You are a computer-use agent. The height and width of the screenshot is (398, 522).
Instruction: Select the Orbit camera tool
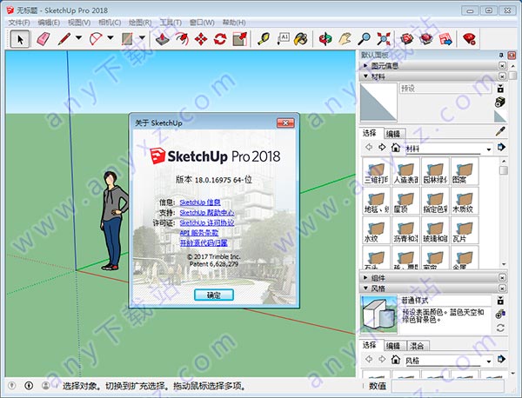(x=325, y=39)
